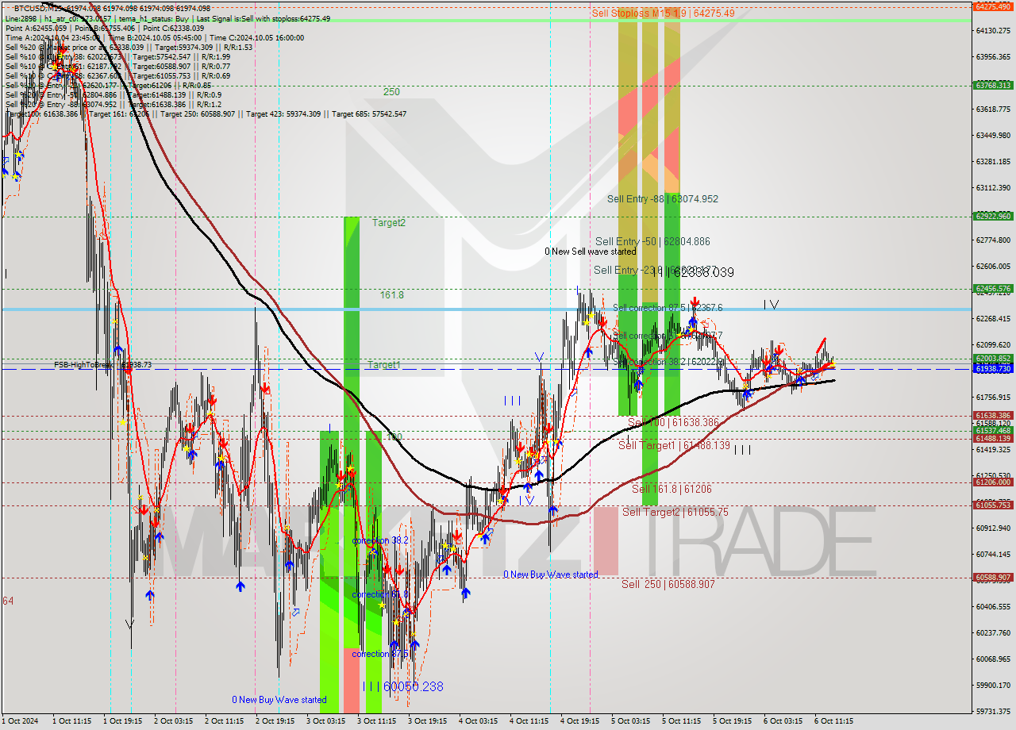Image resolution: width=1016 pixels, height=730 pixels.
Task: Click the "64130.270" price scale value
Action: click(993, 31)
